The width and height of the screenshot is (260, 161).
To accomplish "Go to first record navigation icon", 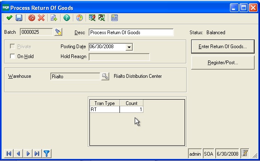I will pos(9,154).
